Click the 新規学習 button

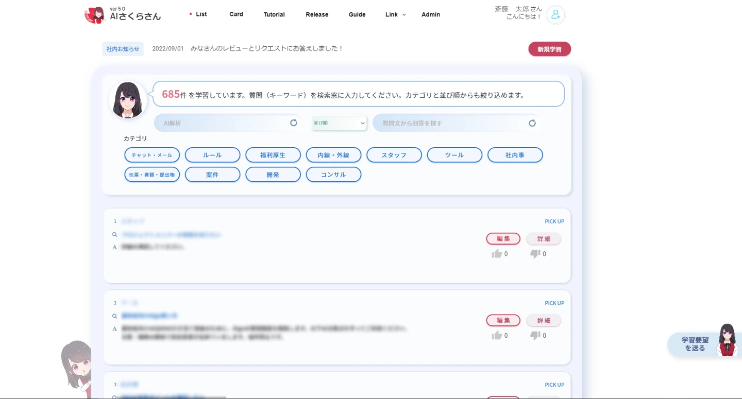549,49
